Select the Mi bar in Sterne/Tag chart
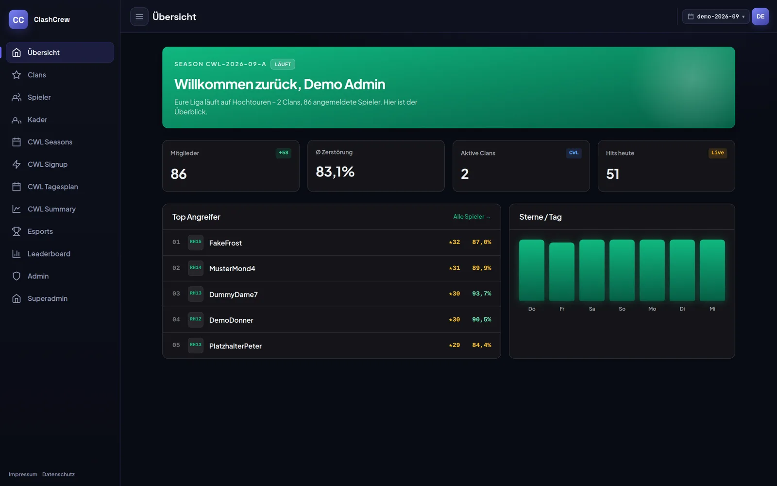The image size is (777, 486). [712, 270]
